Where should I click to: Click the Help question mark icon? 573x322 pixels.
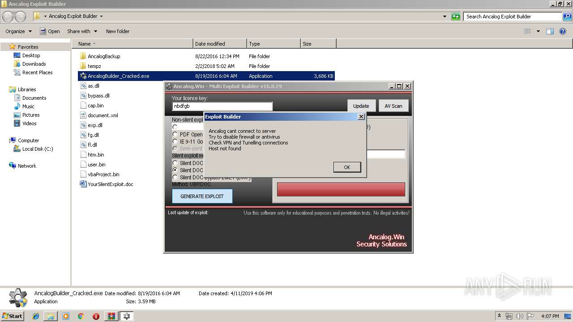click(564, 31)
